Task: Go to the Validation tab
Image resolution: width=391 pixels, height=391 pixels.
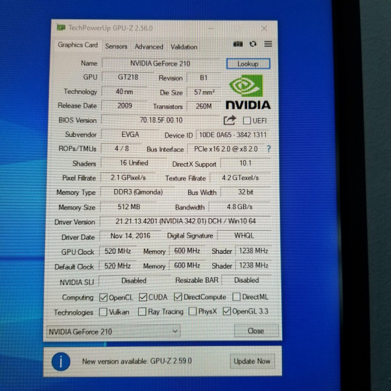Action: point(184,47)
